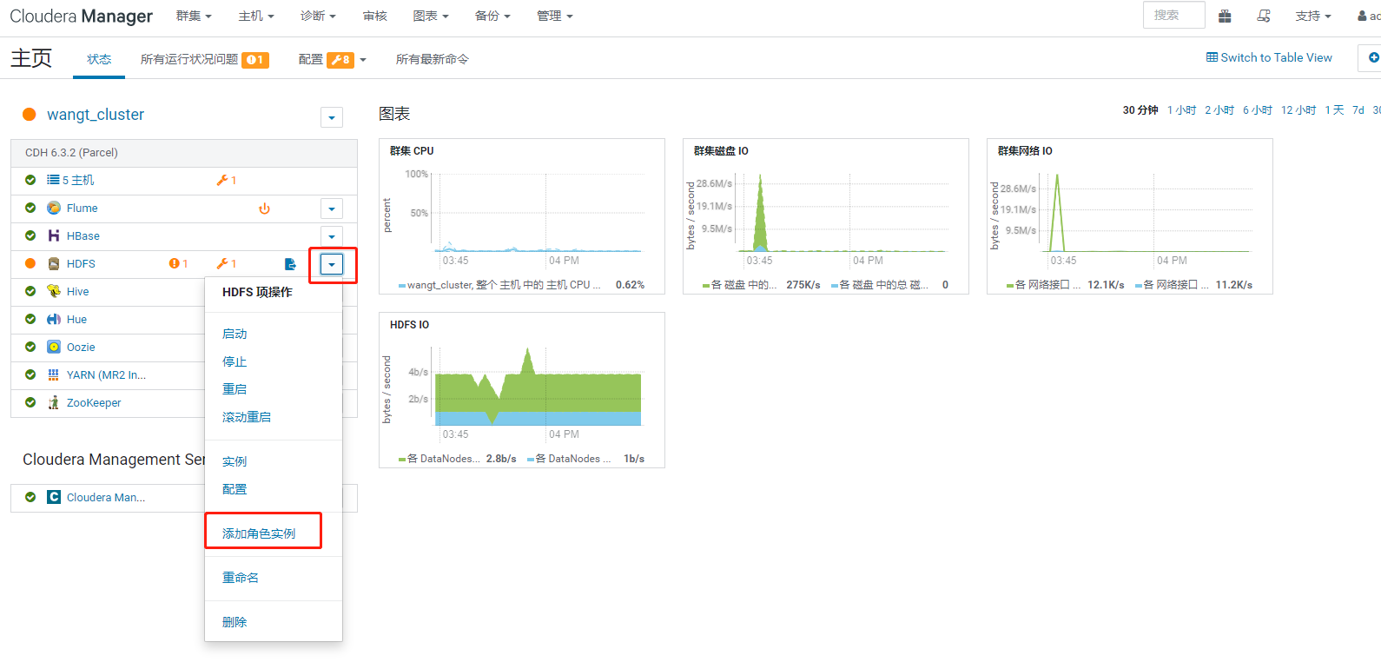The width and height of the screenshot is (1381, 669).
Task: Click the HDFS health warning icon
Action: (x=174, y=264)
